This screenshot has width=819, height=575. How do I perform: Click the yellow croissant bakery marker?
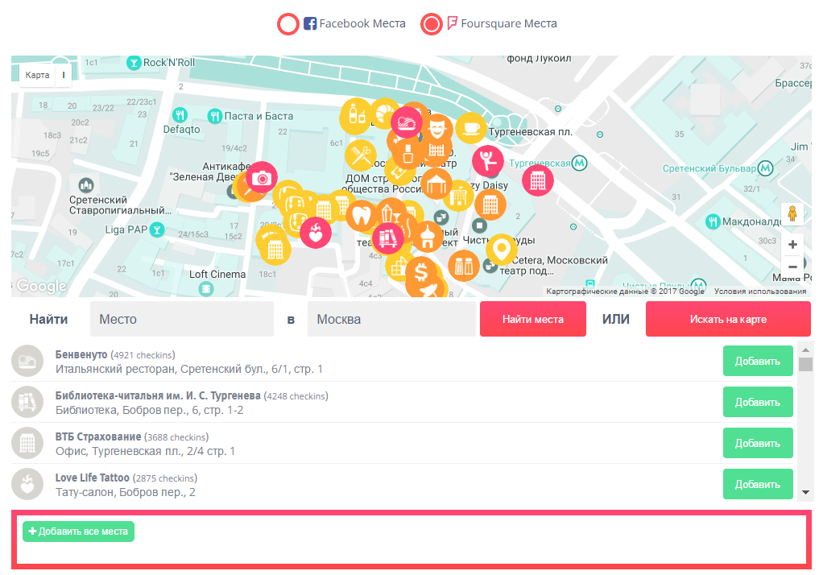click(x=385, y=110)
